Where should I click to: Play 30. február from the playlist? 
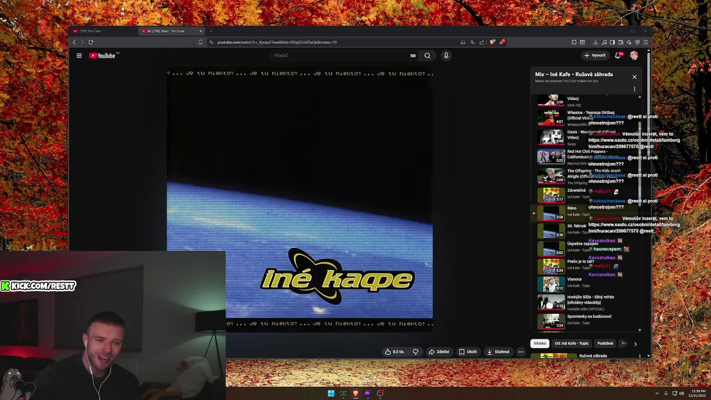point(586,230)
